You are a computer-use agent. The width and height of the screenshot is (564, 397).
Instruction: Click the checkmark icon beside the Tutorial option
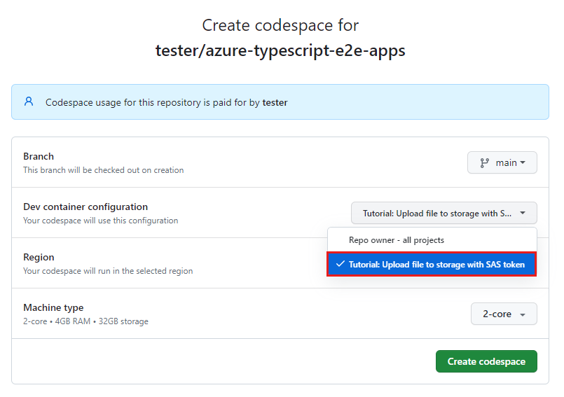pos(340,265)
